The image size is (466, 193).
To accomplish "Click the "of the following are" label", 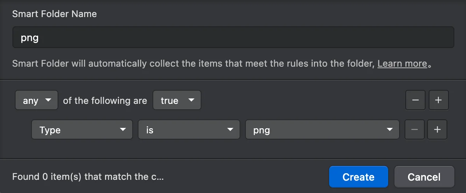I will coord(105,100).
